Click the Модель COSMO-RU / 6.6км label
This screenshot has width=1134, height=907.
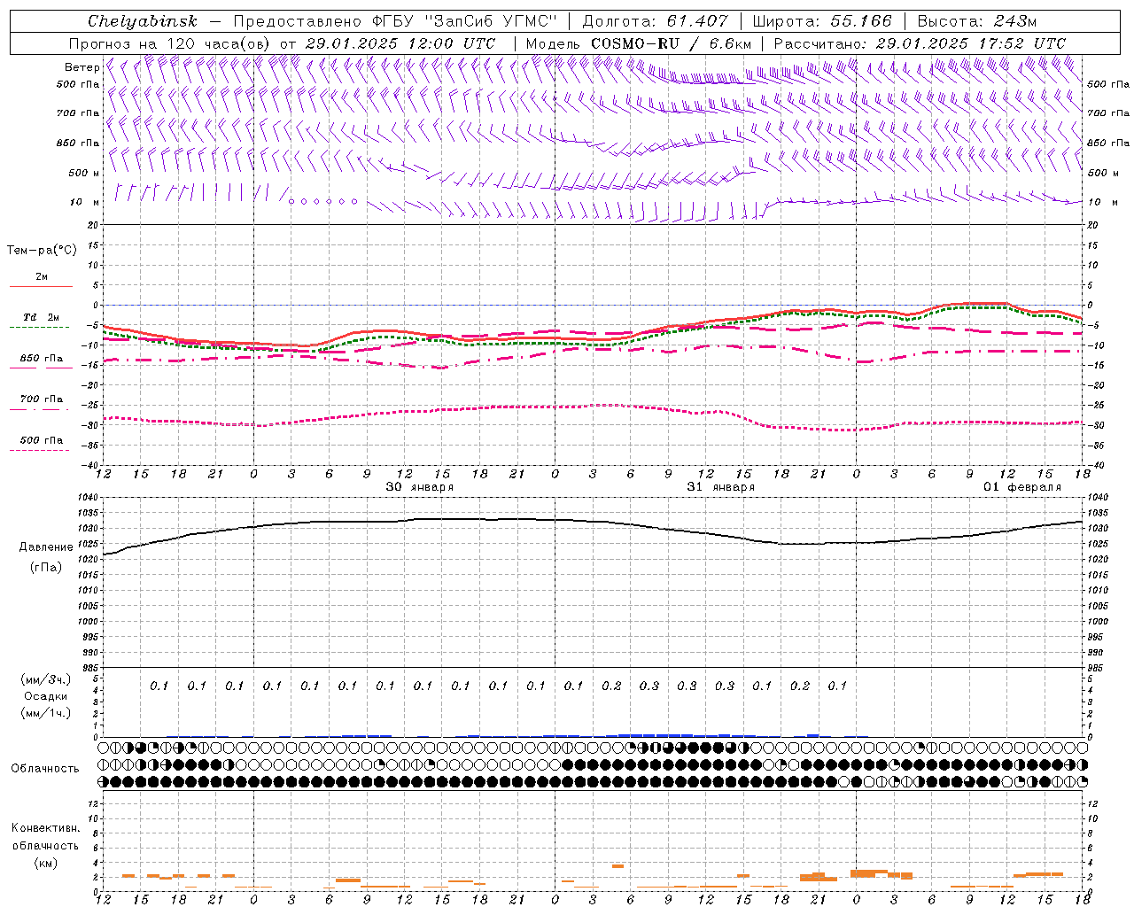638,43
